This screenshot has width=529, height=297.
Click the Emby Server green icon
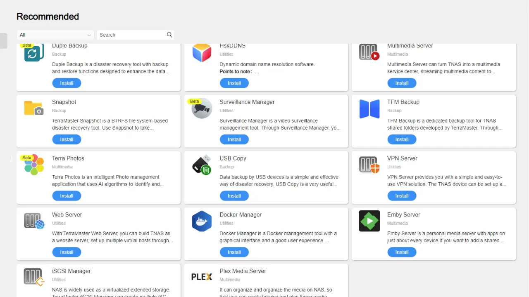pyautogui.click(x=369, y=221)
